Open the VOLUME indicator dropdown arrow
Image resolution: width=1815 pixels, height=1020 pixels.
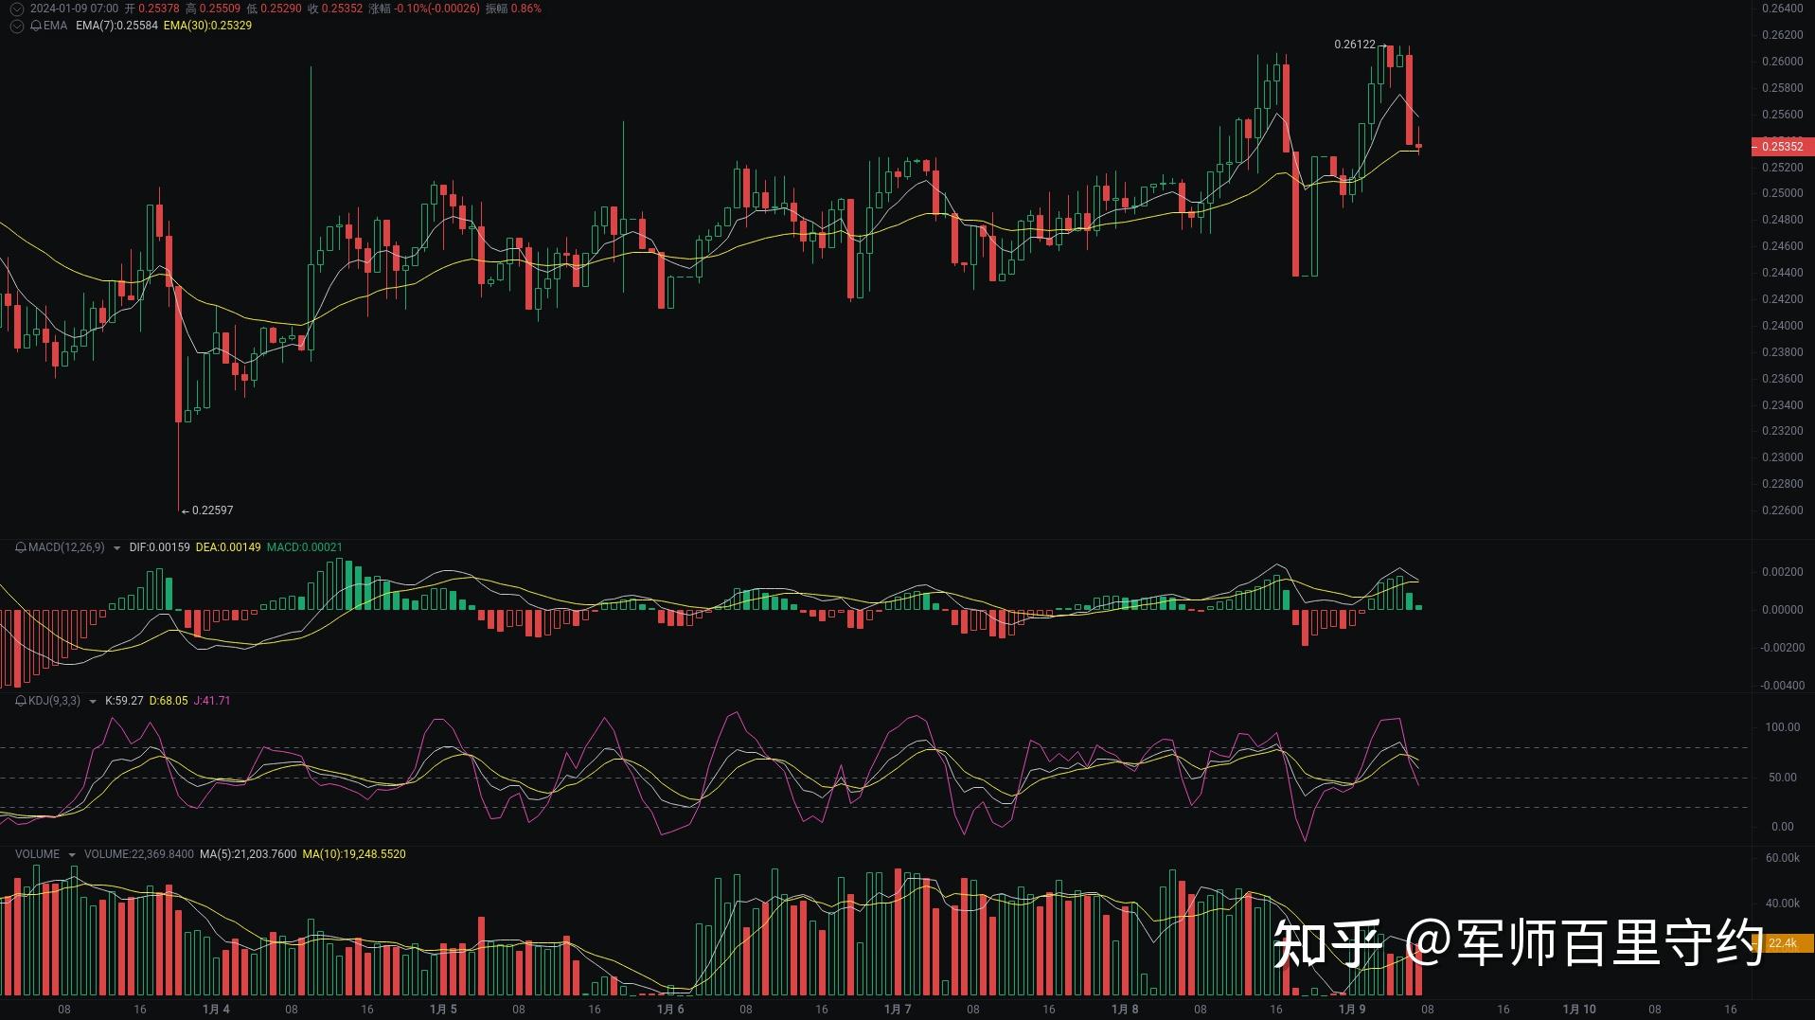click(71, 855)
